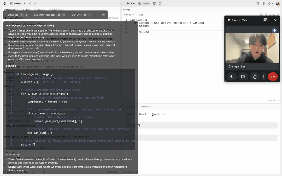Click the target input field showing 9
The image size is (282, 176).
(x=201, y=138)
